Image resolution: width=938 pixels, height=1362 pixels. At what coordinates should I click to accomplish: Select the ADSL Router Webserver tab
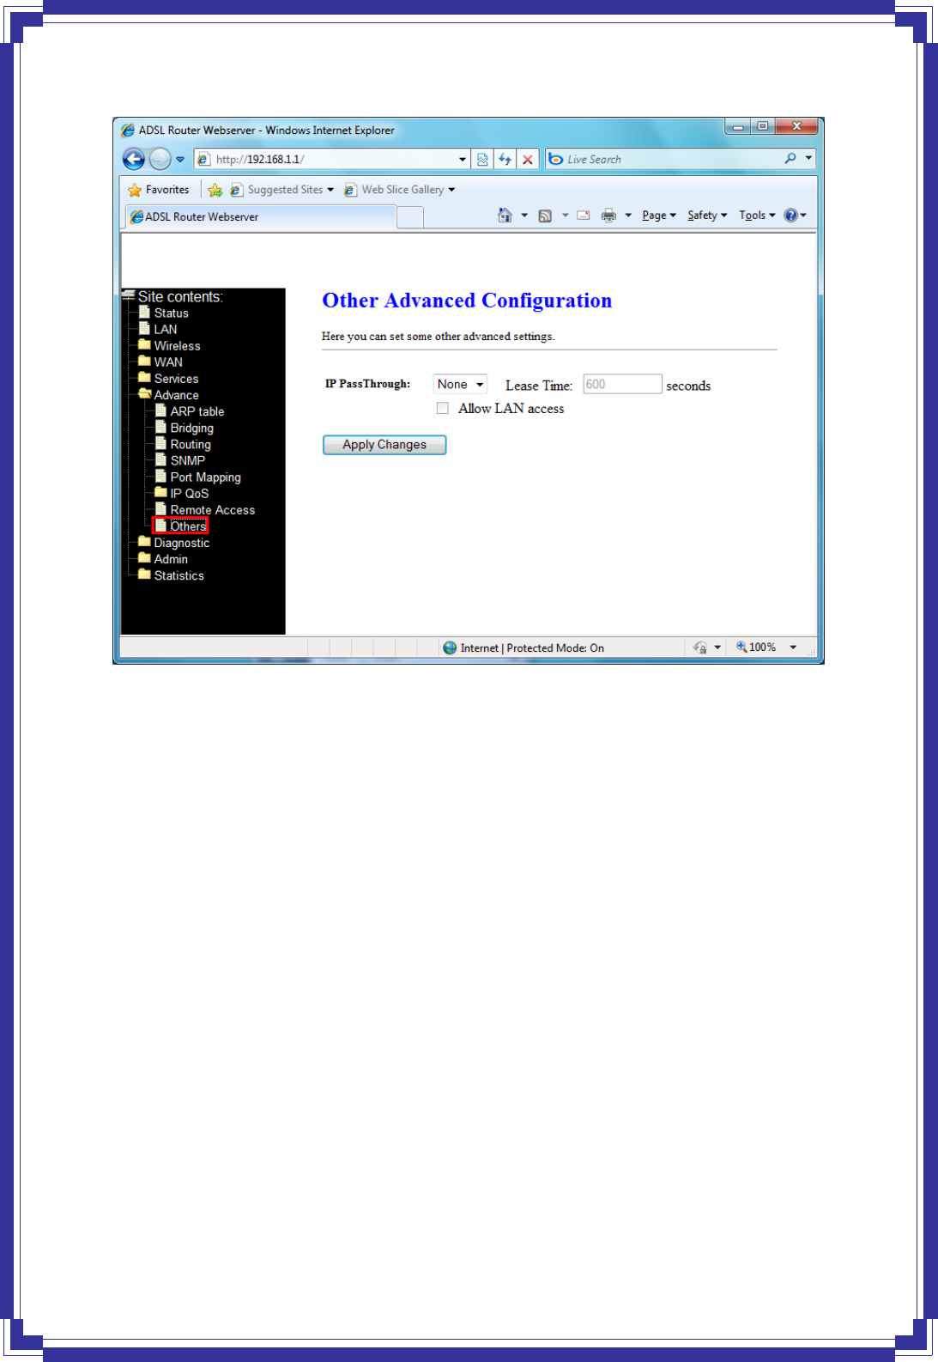pos(261,216)
